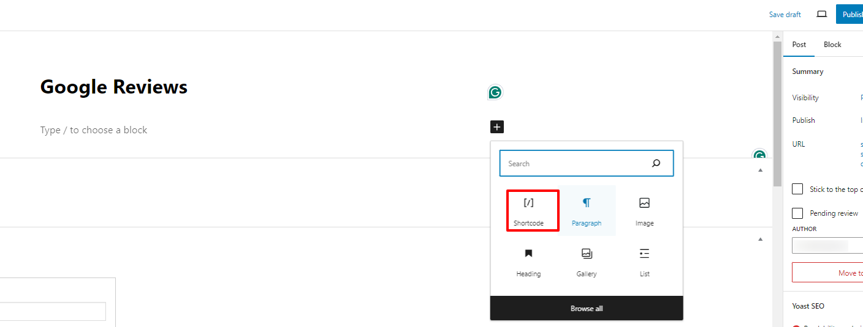Click Save draft link
Screen dimensions: 863x327
785,15
